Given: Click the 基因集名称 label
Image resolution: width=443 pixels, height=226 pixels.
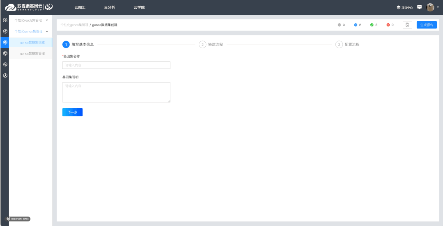Looking at the screenshot, I should 71,56.
